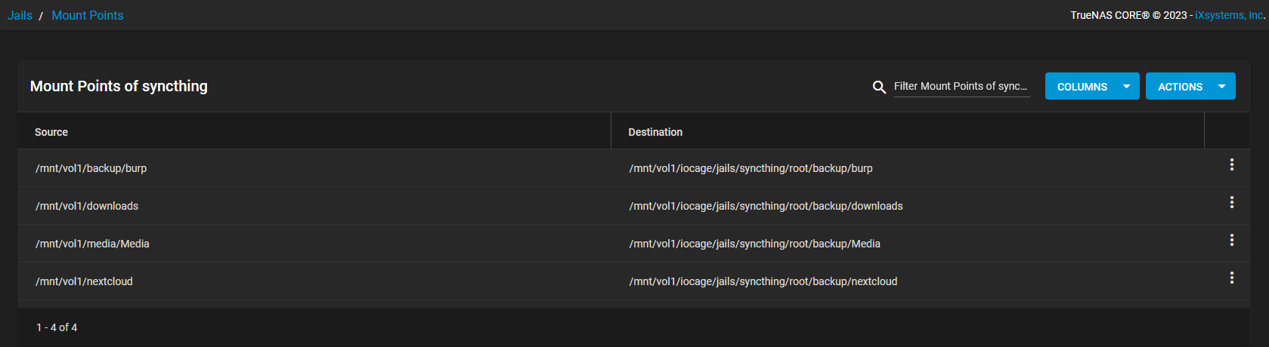Open the ACTIONS dropdown menu
Viewport: 1269px width, 347px height.
[1190, 86]
